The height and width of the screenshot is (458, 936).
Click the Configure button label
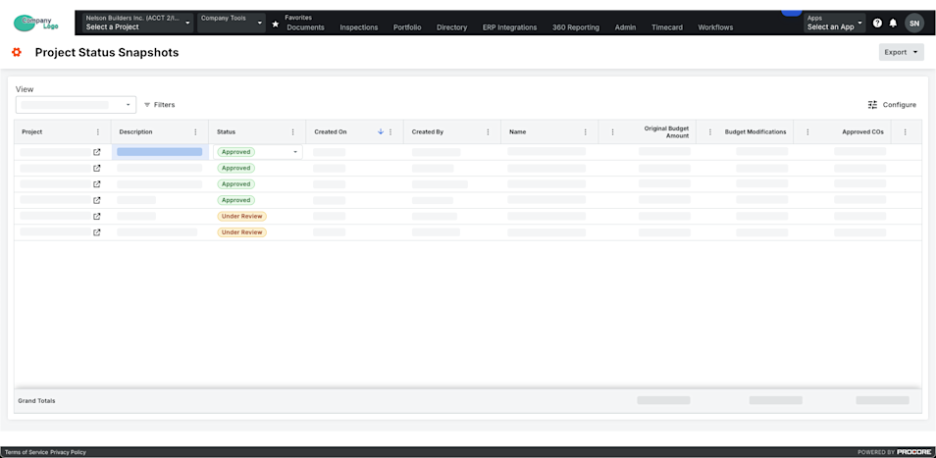tap(900, 104)
